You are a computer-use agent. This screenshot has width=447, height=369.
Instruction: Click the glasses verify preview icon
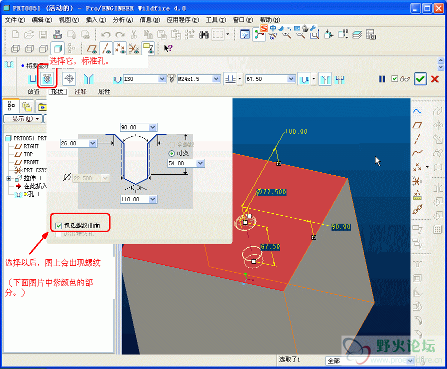[405, 79]
